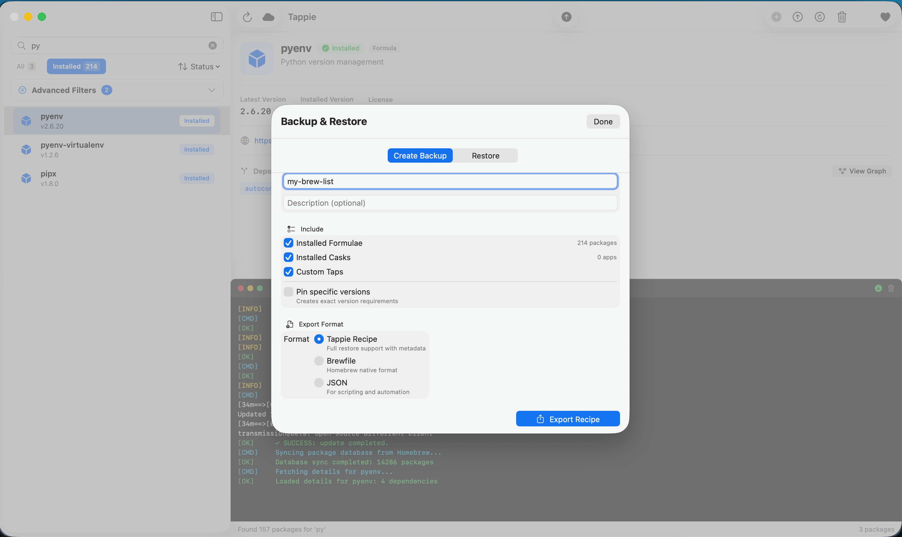Clear the 'py' search query

point(212,45)
